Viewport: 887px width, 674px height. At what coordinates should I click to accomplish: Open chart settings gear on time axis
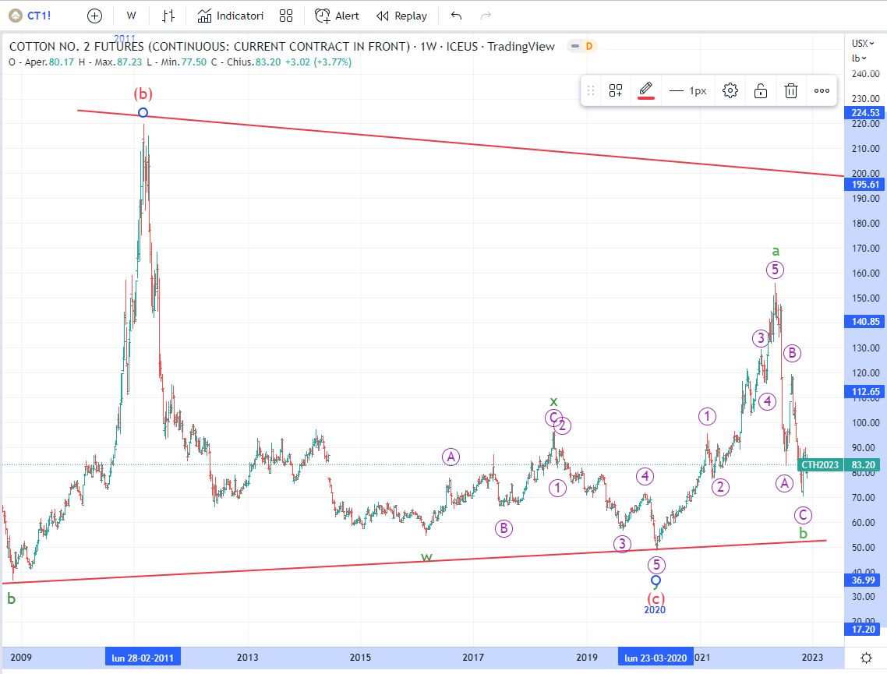tap(865, 658)
